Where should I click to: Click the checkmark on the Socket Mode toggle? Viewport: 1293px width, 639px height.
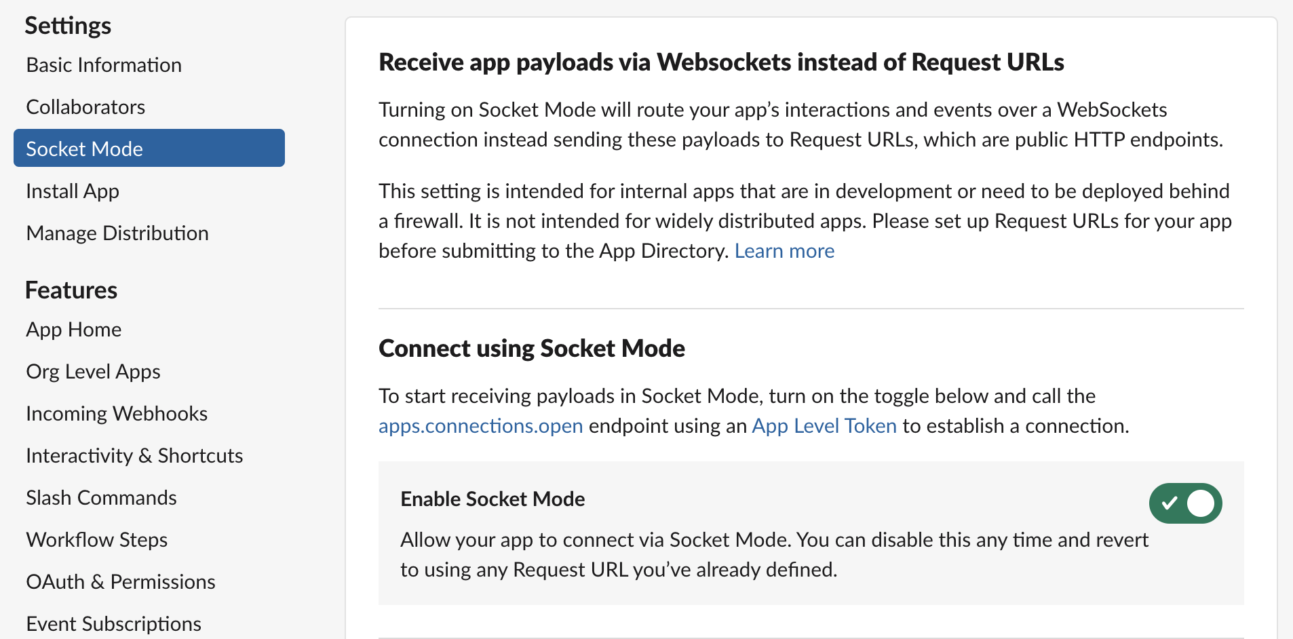point(1170,503)
